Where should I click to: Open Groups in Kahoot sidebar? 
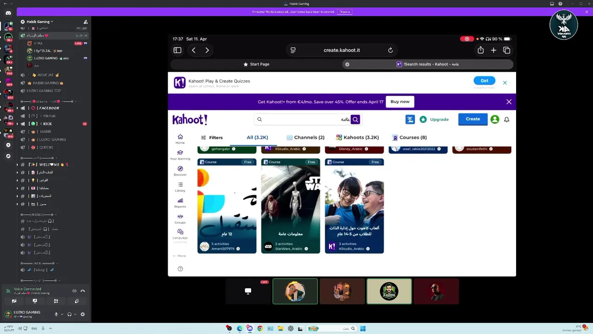click(180, 218)
